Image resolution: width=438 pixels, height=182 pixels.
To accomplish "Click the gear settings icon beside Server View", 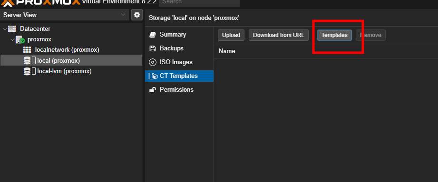I will (137, 15).
